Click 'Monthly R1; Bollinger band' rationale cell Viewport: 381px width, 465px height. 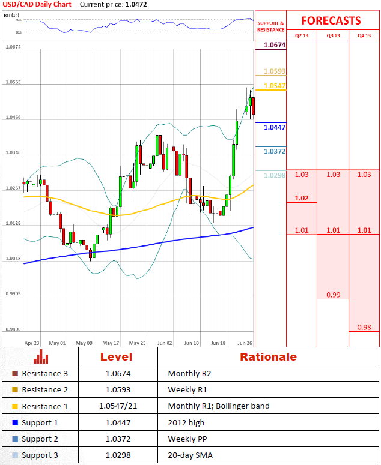(x=219, y=406)
